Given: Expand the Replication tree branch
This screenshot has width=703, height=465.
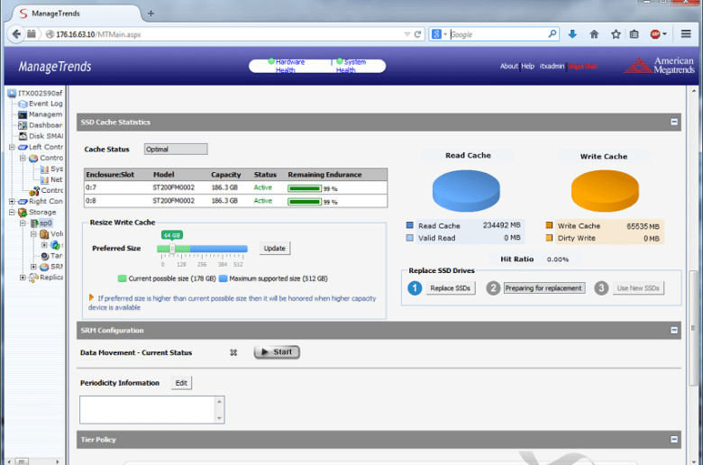Looking at the screenshot, I should coord(23,278).
